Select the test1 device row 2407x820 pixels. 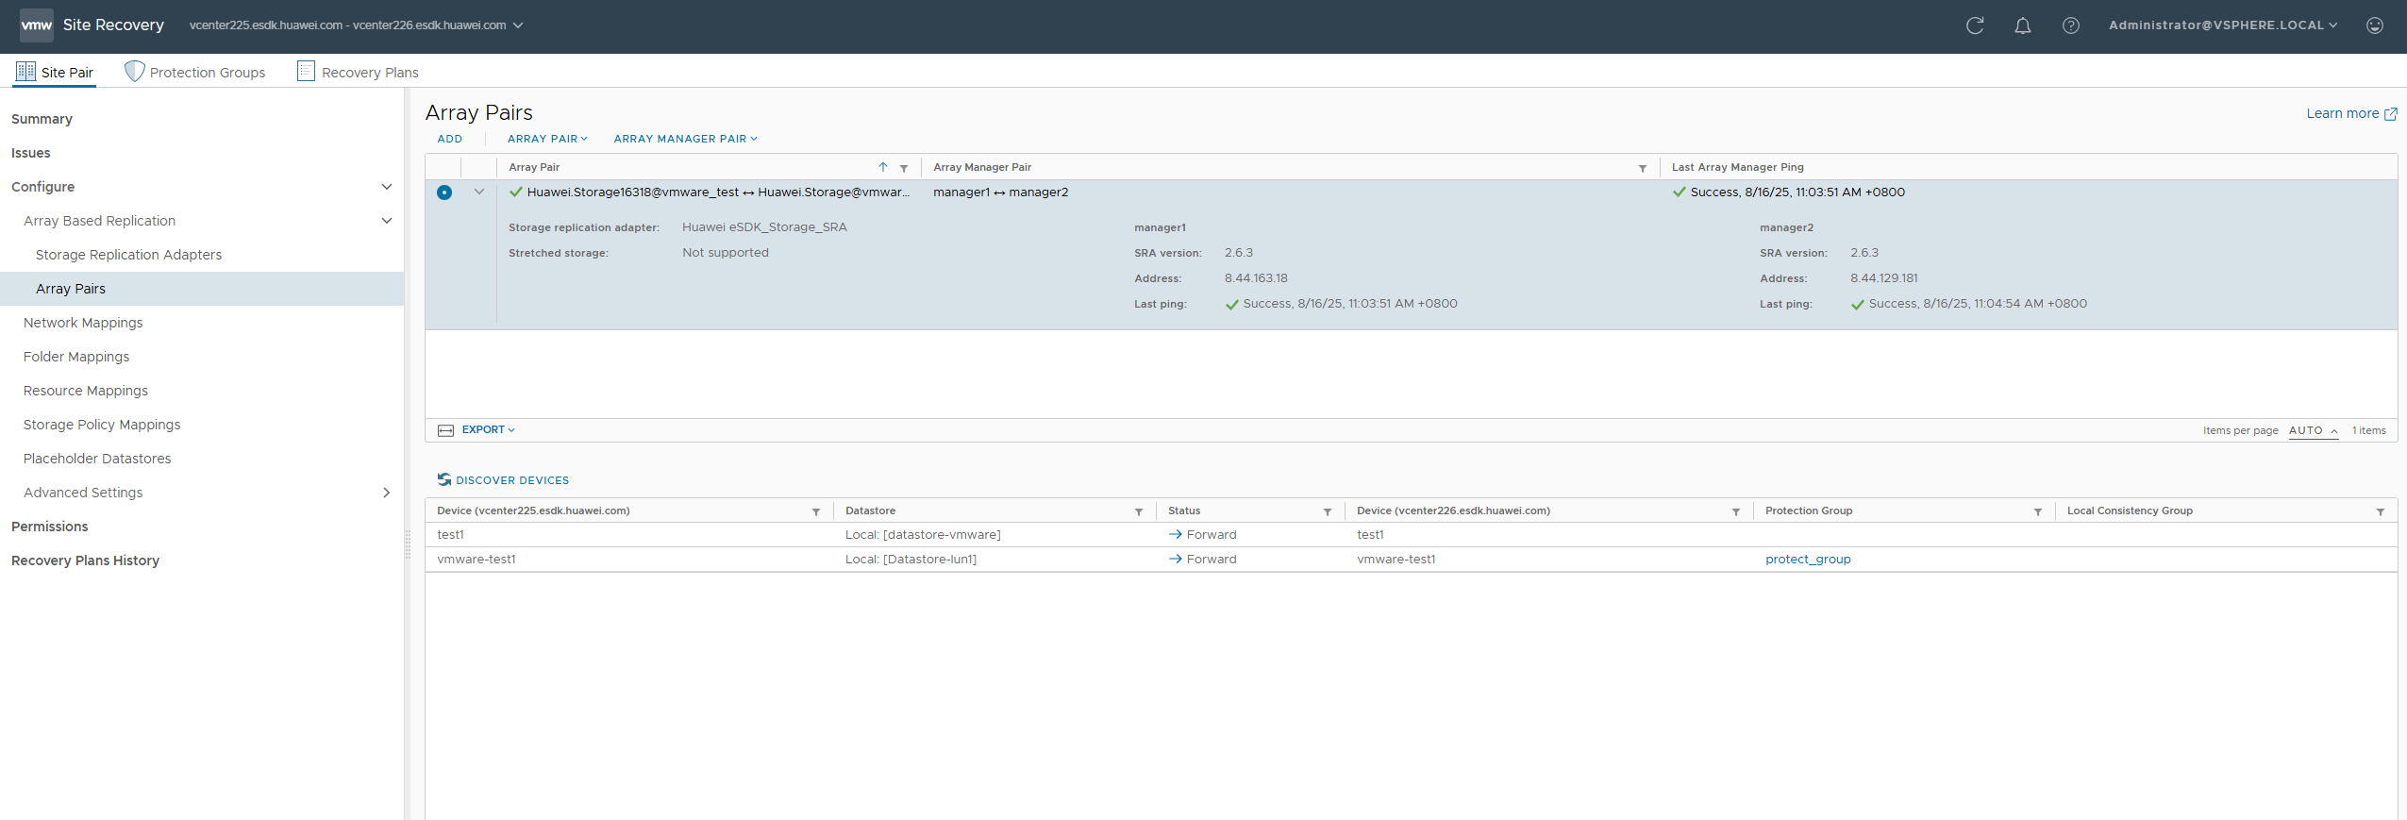point(1411,535)
